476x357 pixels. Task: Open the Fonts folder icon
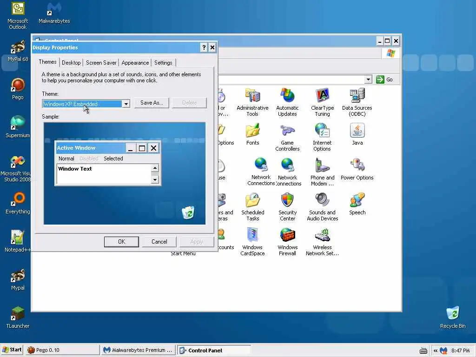click(x=252, y=134)
